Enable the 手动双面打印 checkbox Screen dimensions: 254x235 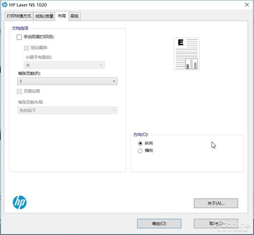pyautogui.click(x=19, y=37)
